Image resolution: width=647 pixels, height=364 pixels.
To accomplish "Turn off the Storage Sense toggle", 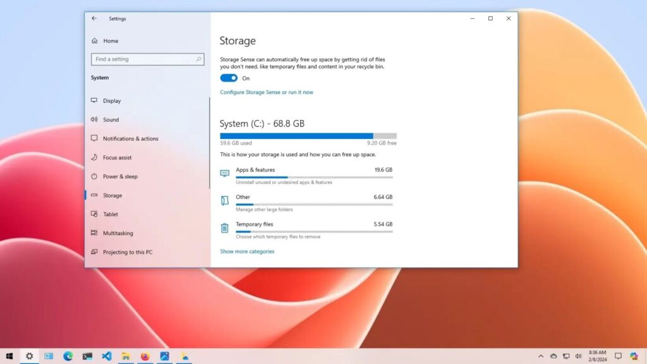I will [x=229, y=78].
